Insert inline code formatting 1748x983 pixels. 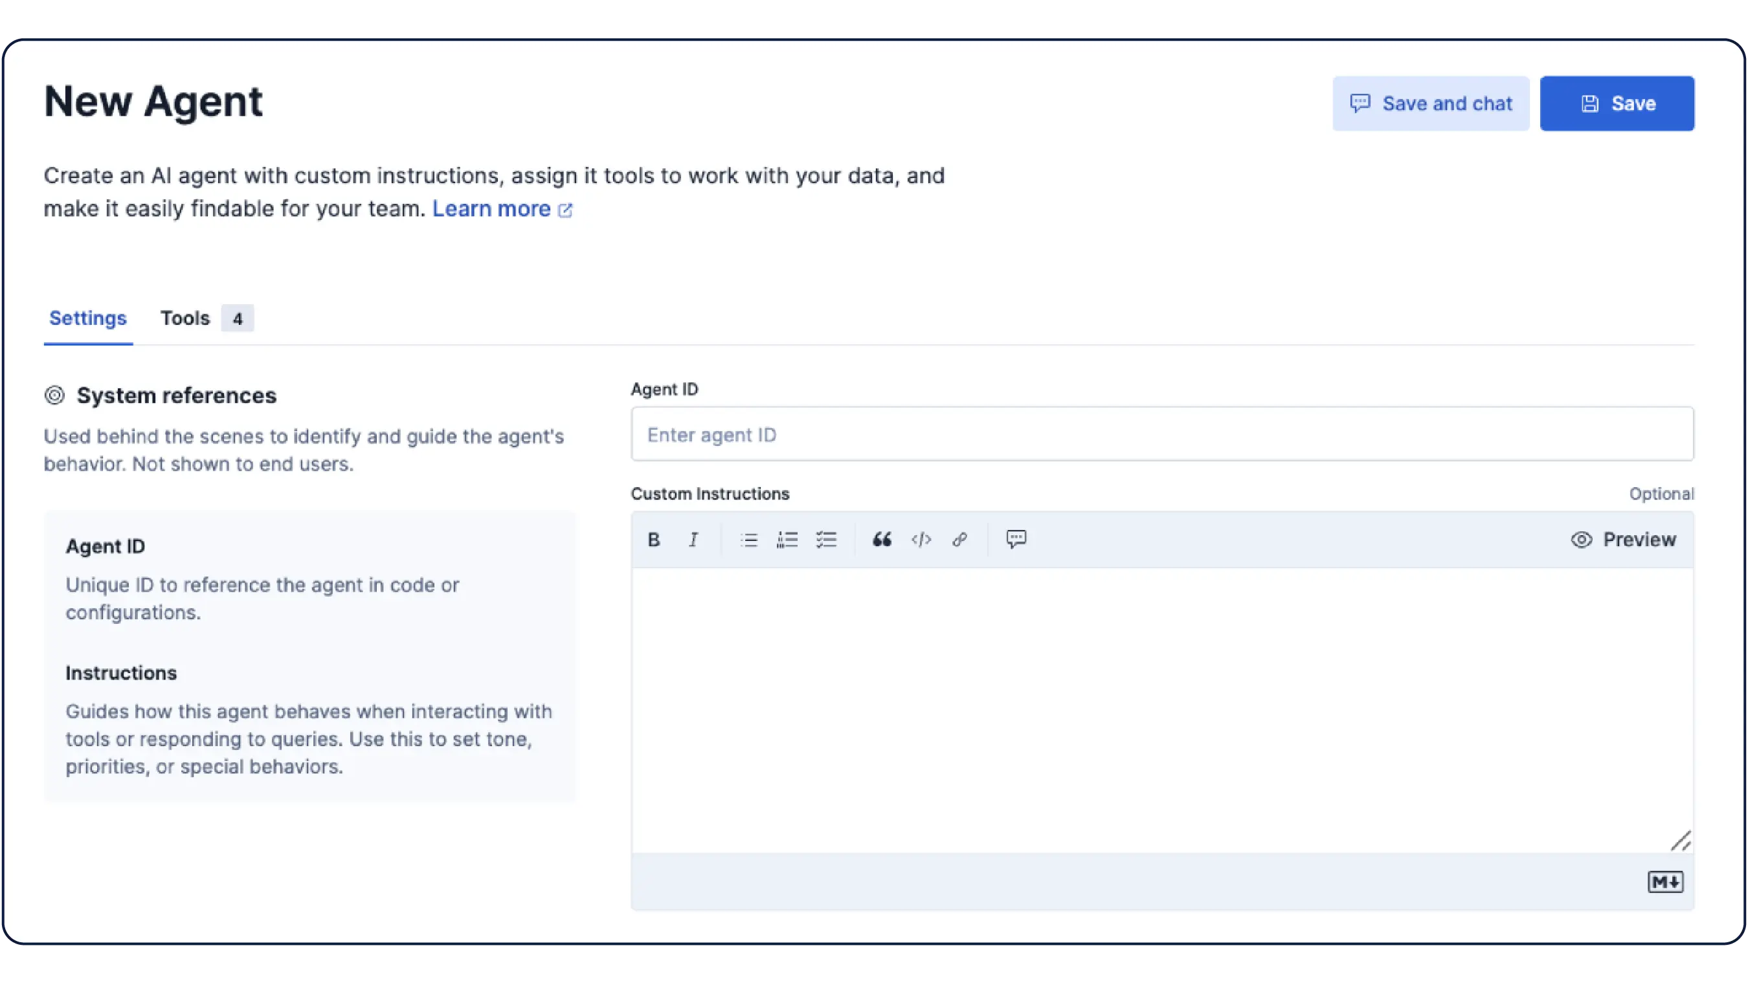click(x=921, y=540)
